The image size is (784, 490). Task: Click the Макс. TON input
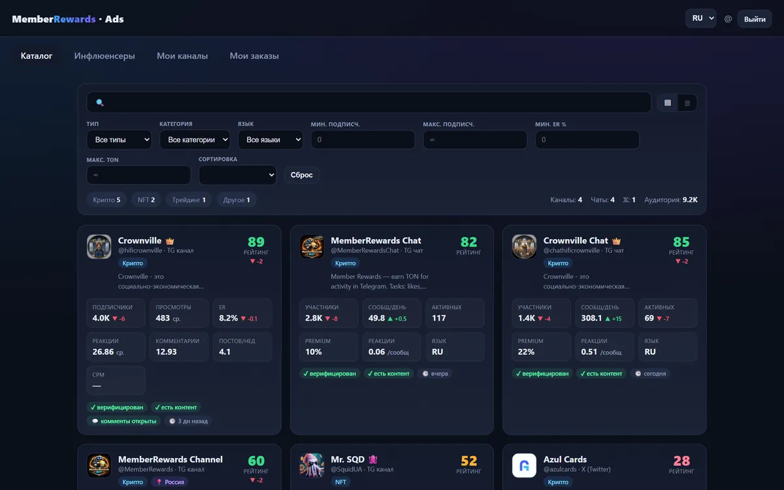[139, 175]
